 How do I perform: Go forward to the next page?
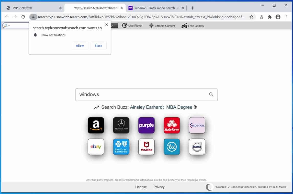pyautogui.click(x=15, y=17)
